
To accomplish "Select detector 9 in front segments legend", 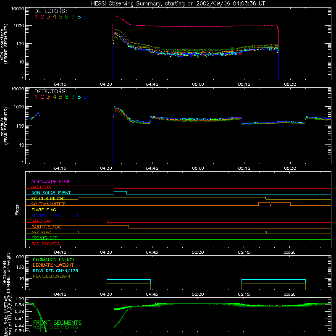I will point(85,17).
